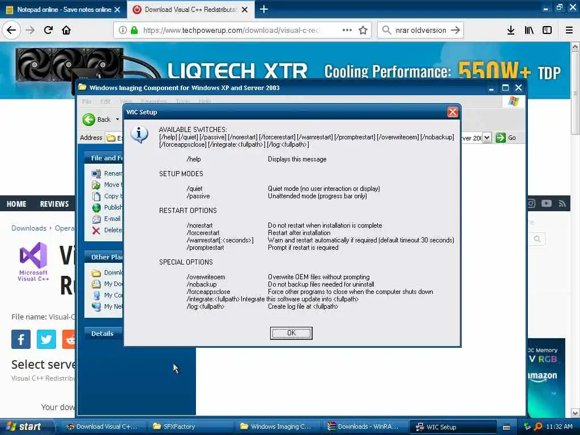Open the Firefox library icon
The height and width of the screenshot is (435, 580).
coord(529,30)
